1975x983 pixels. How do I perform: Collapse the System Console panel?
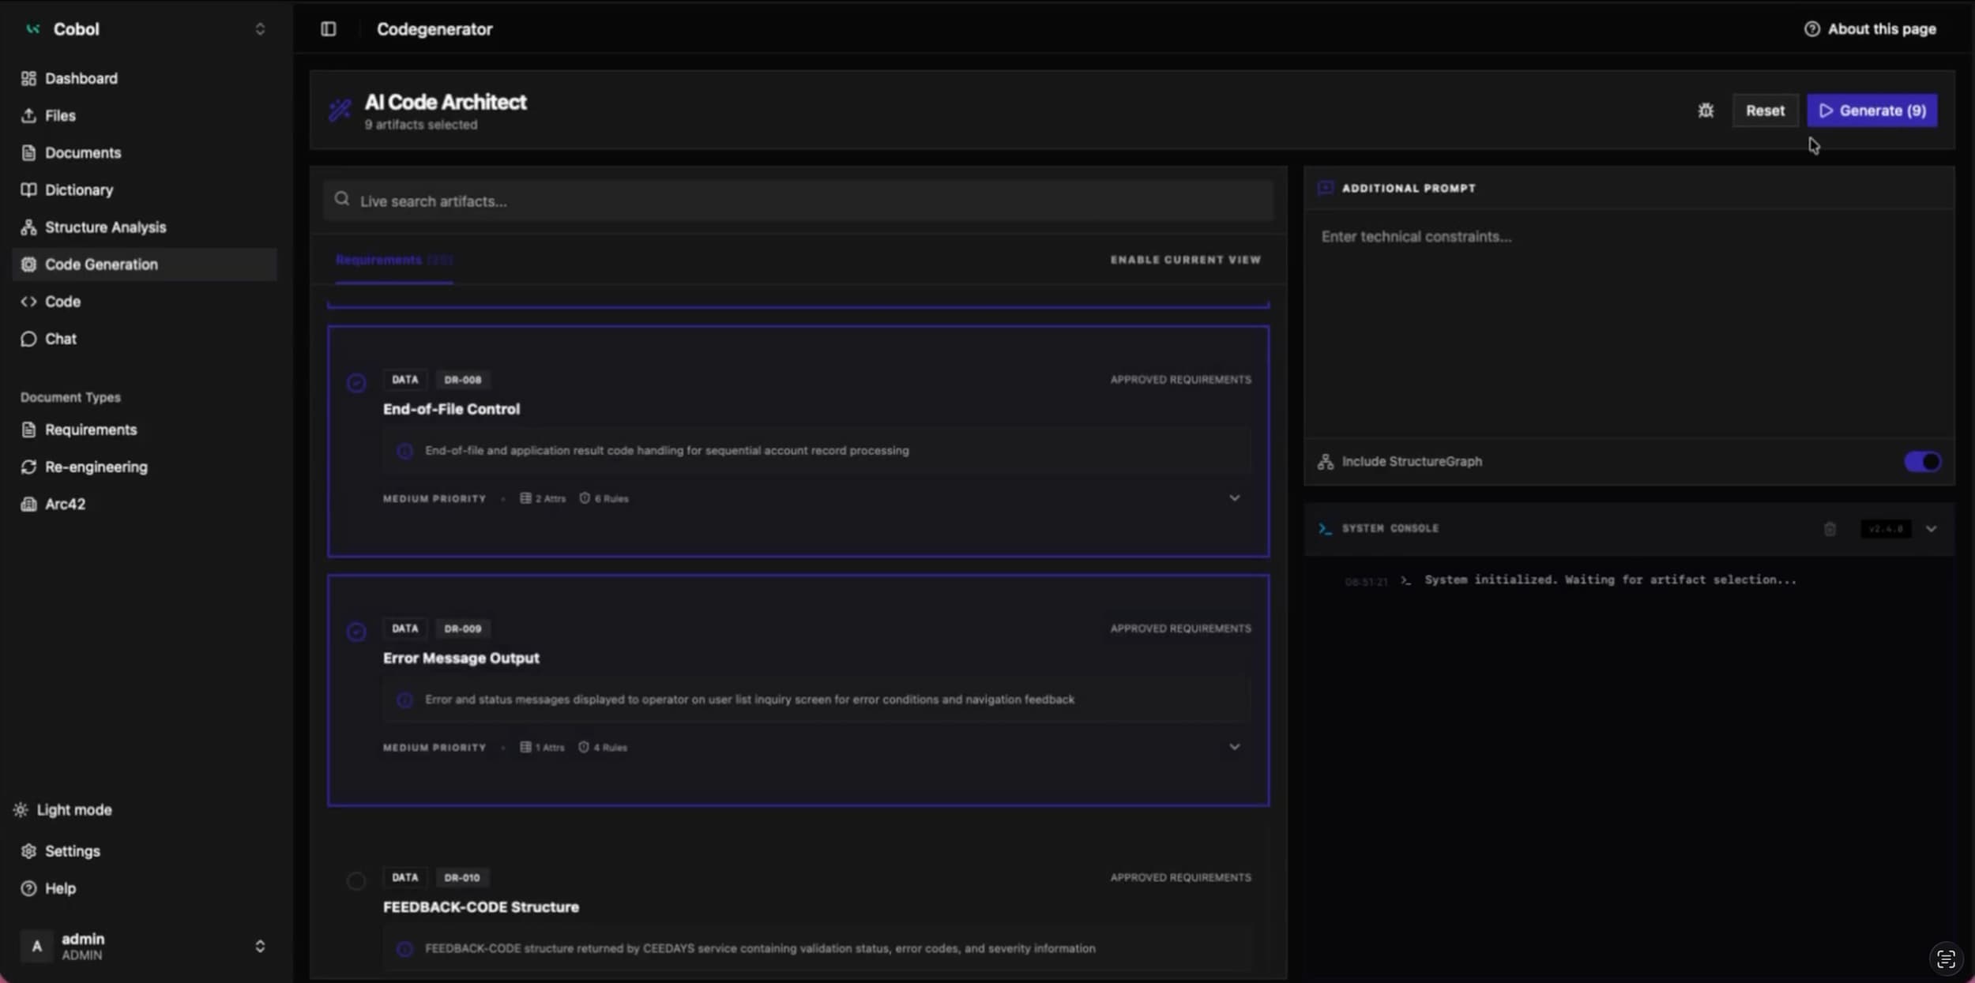tap(1931, 529)
